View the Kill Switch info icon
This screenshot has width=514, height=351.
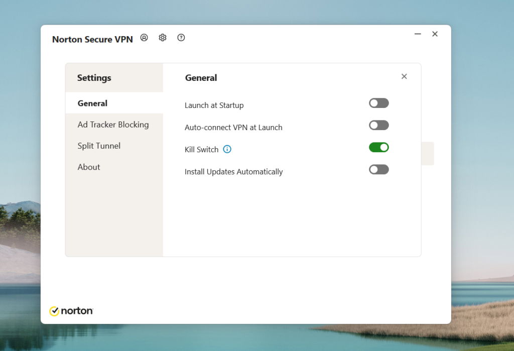pyautogui.click(x=227, y=149)
